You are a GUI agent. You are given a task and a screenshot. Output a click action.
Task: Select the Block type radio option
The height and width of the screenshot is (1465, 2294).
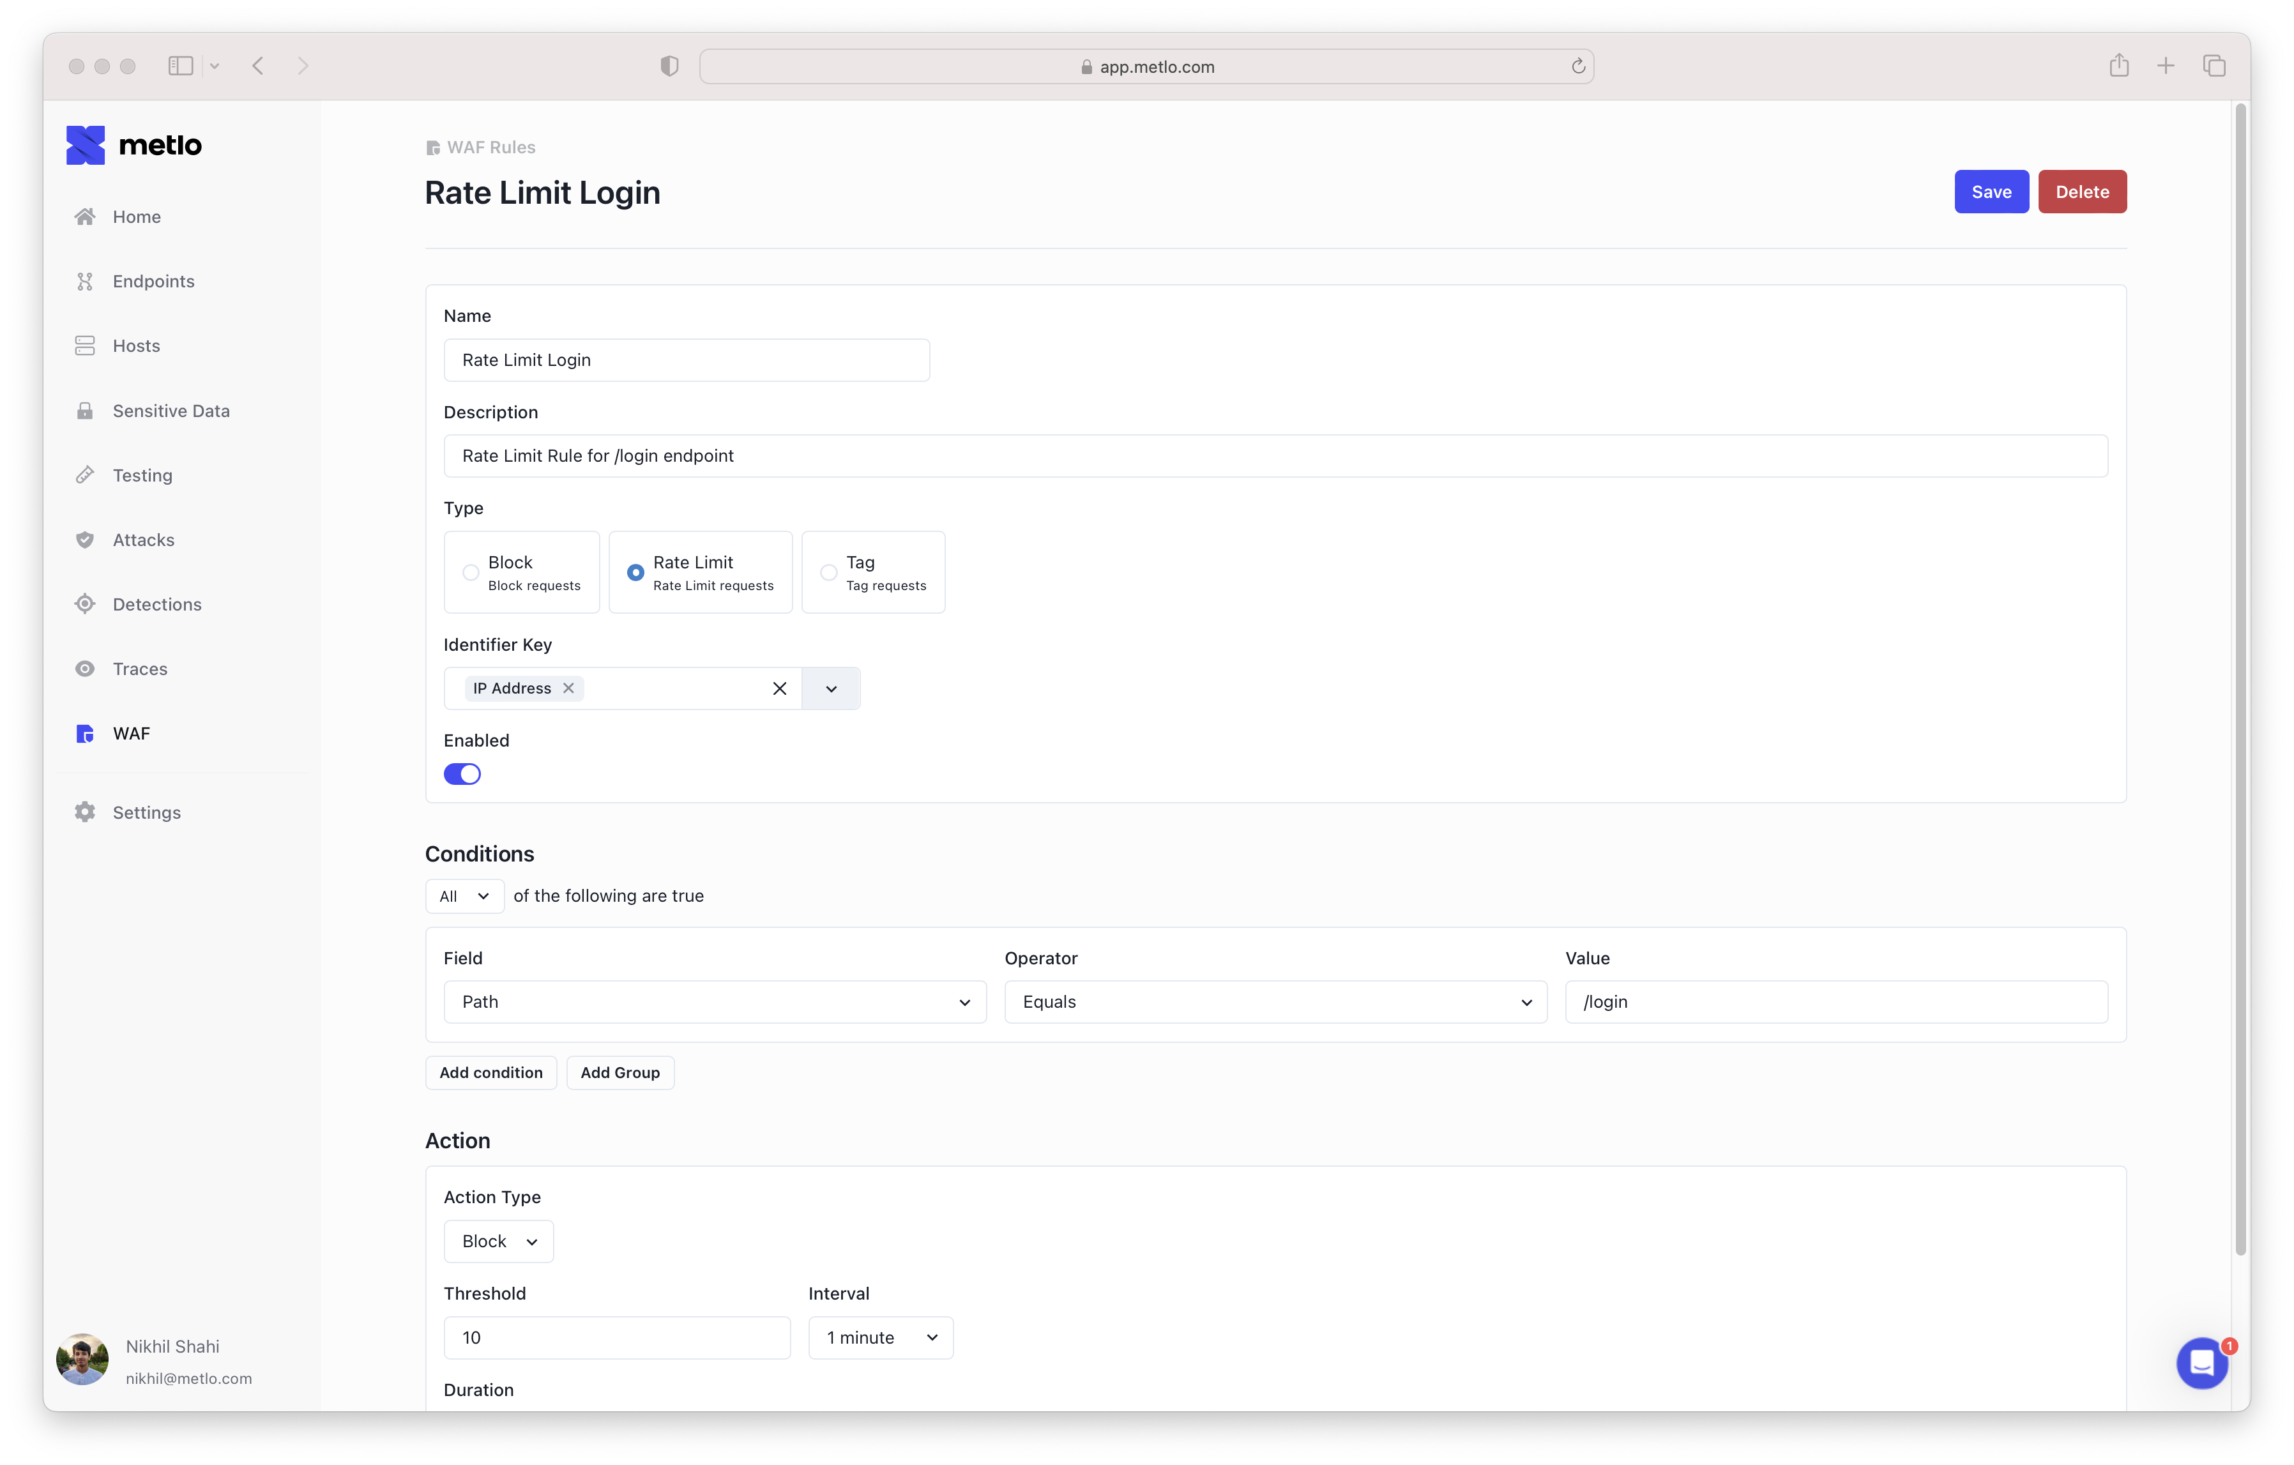pos(471,572)
